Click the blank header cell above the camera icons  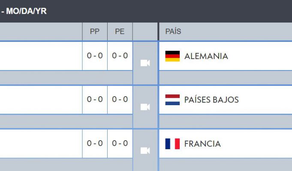pyautogui.click(x=145, y=32)
